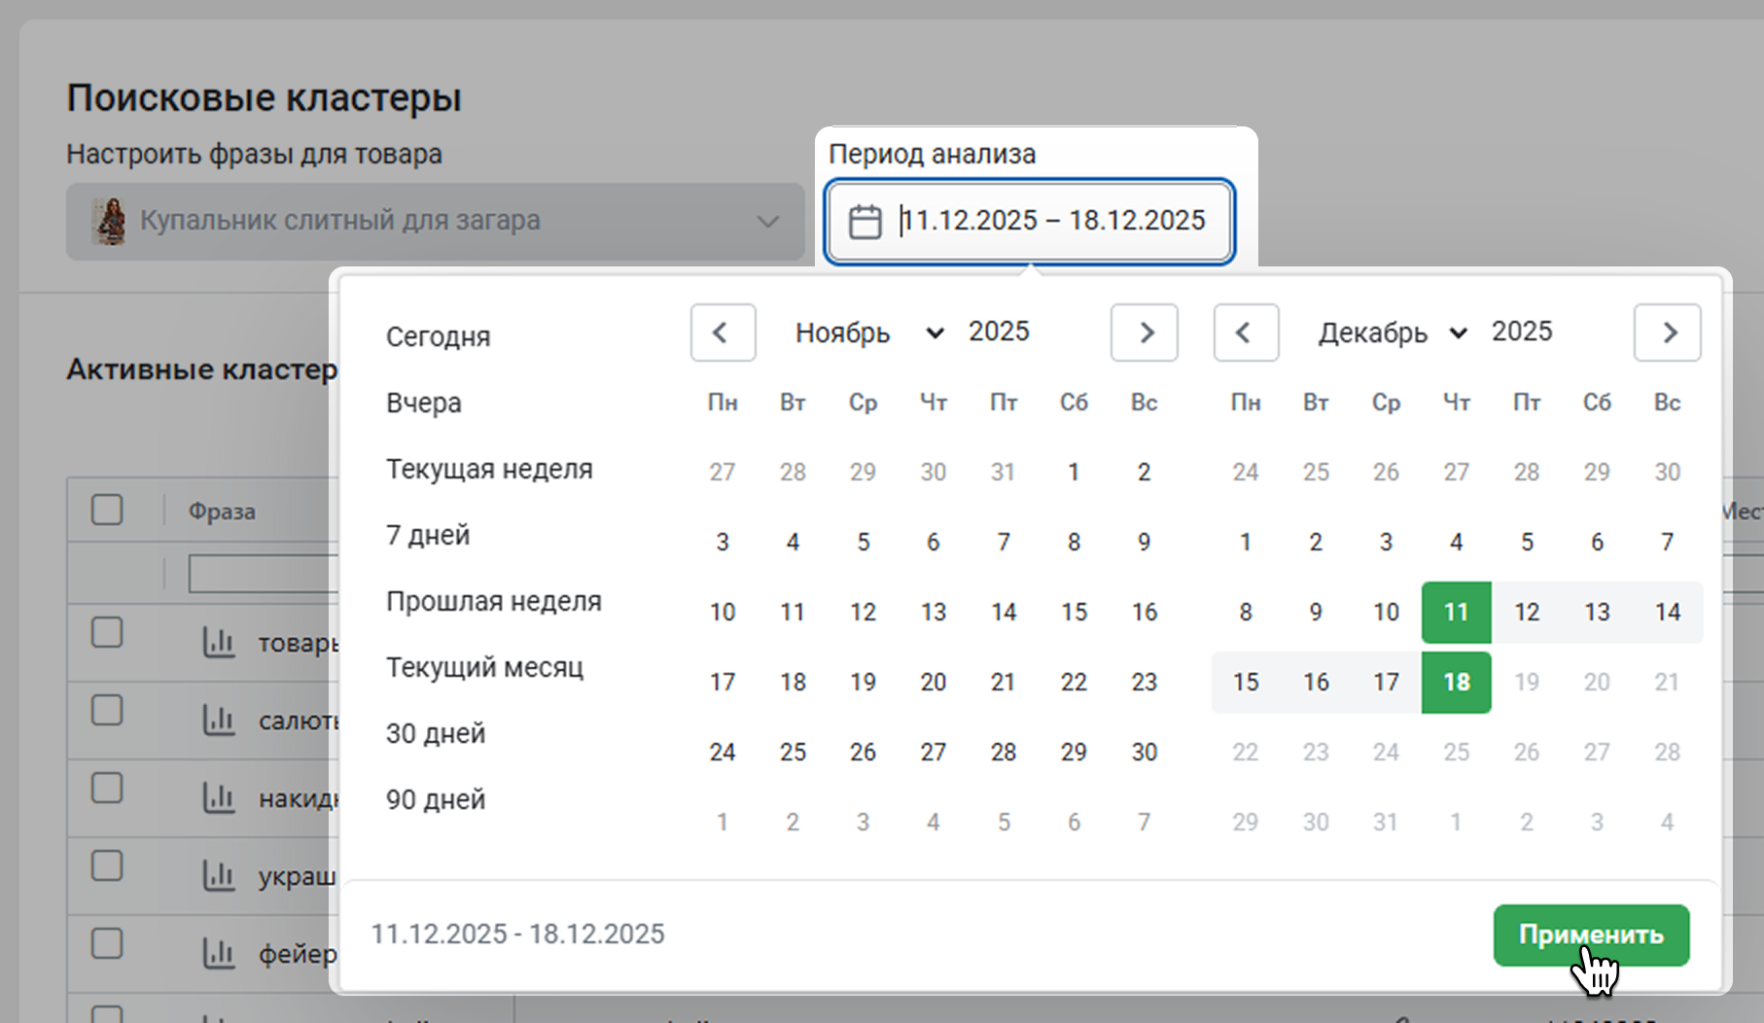Open the Декабрь month dropdown

1392,333
